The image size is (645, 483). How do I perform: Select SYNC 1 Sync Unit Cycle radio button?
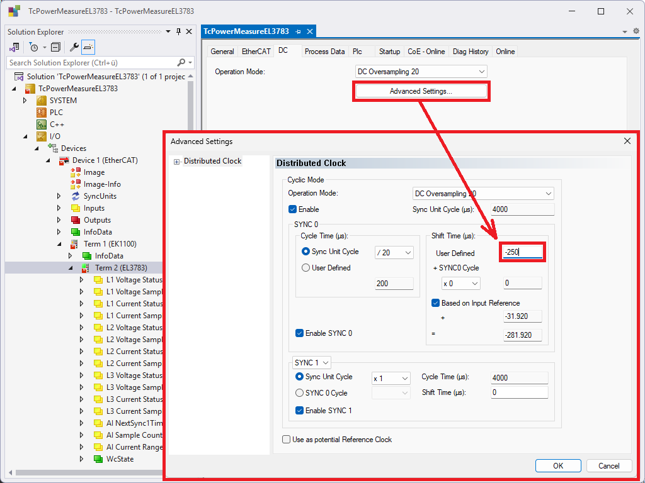coord(299,377)
